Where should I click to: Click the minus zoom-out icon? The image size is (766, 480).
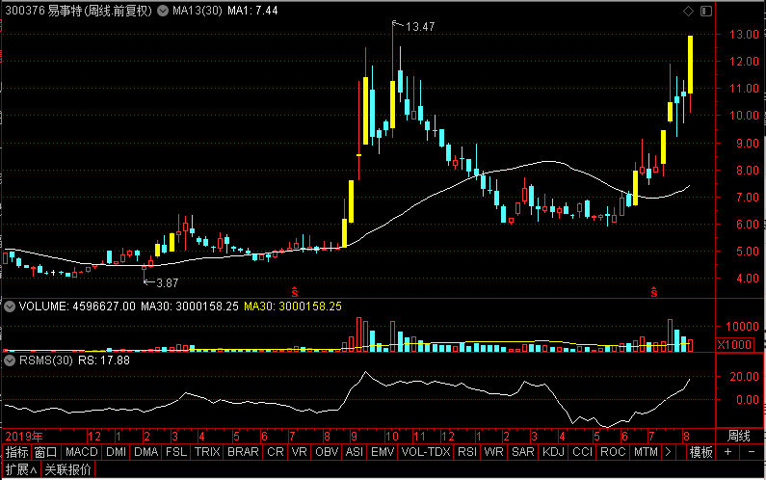point(753,452)
